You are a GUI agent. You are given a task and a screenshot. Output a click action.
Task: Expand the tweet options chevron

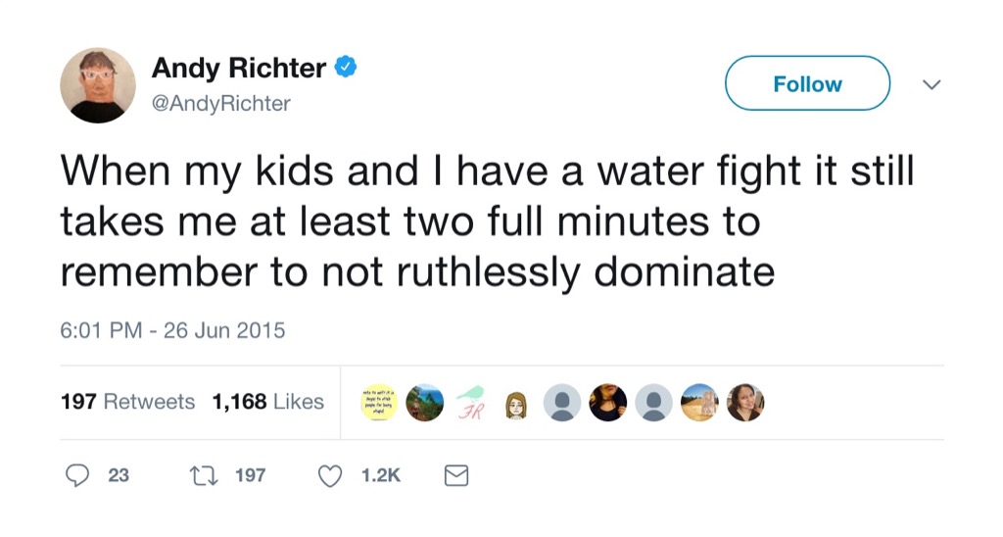tap(931, 85)
